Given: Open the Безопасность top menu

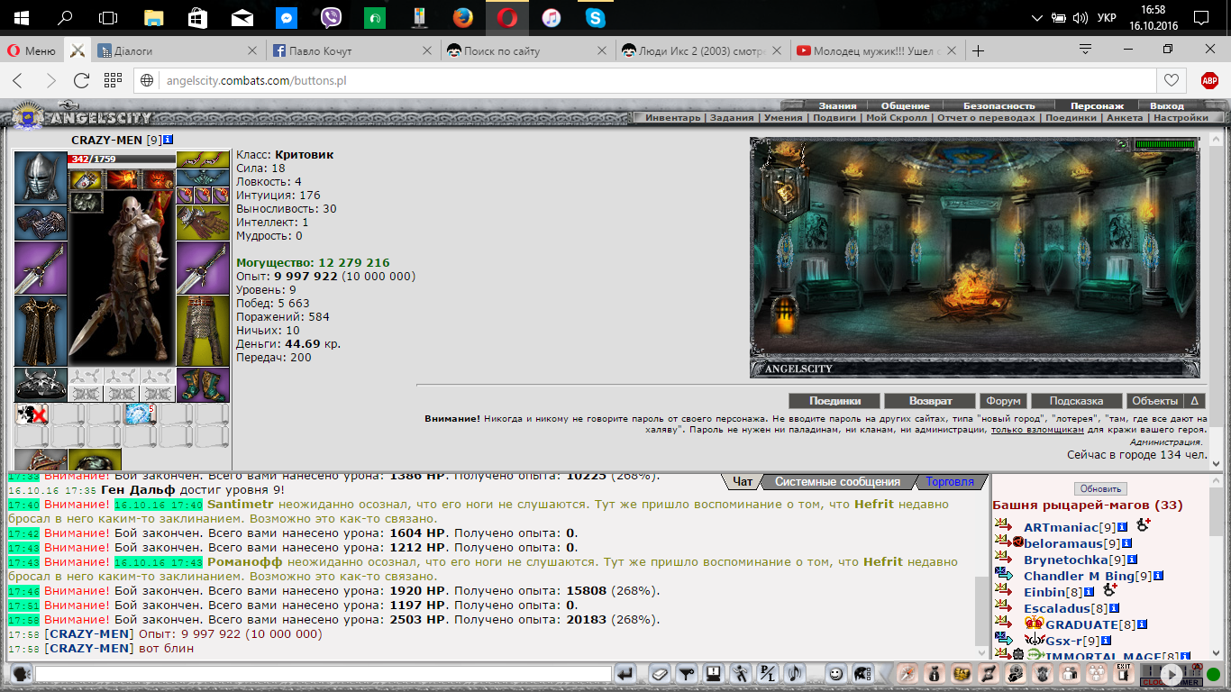Looking at the screenshot, I should [x=998, y=105].
